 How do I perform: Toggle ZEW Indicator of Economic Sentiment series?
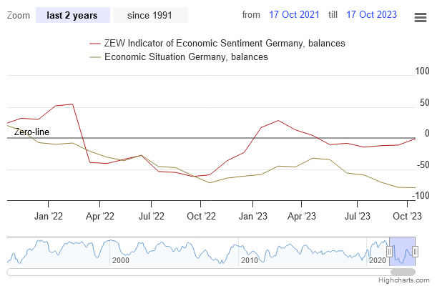(225, 44)
